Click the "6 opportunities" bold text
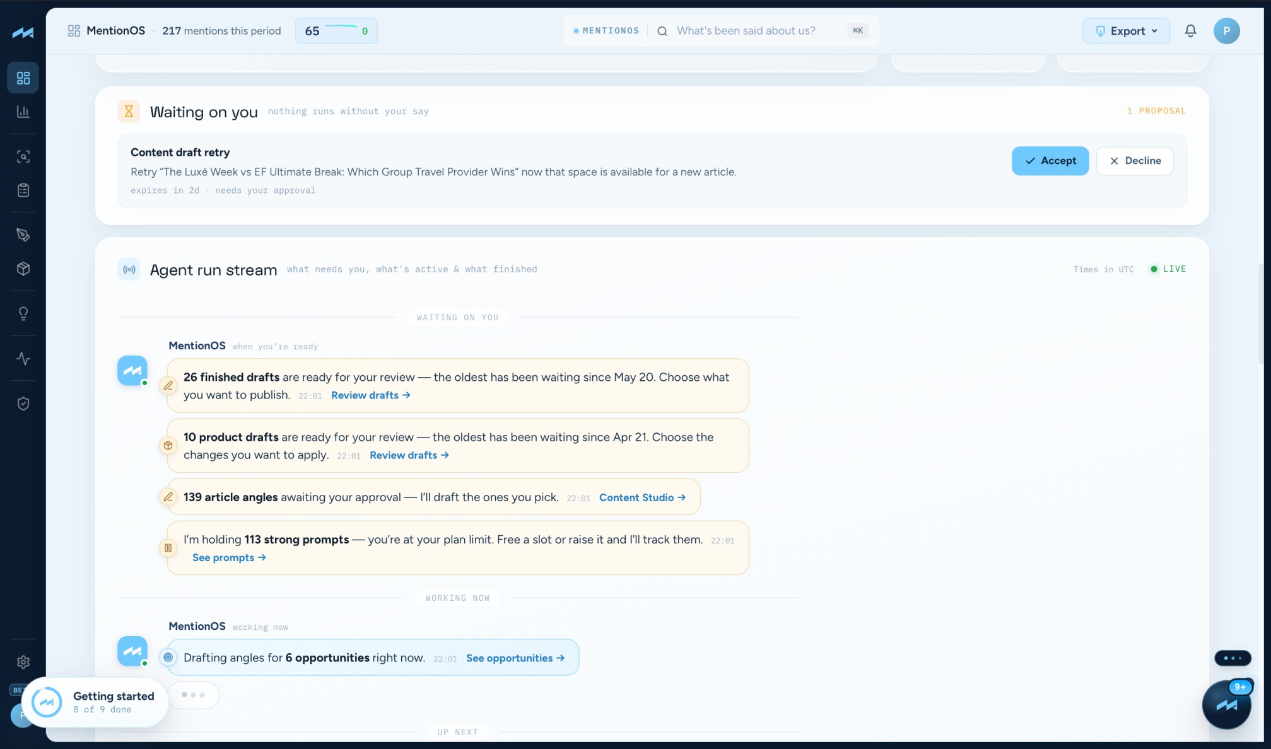 point(327,658)
